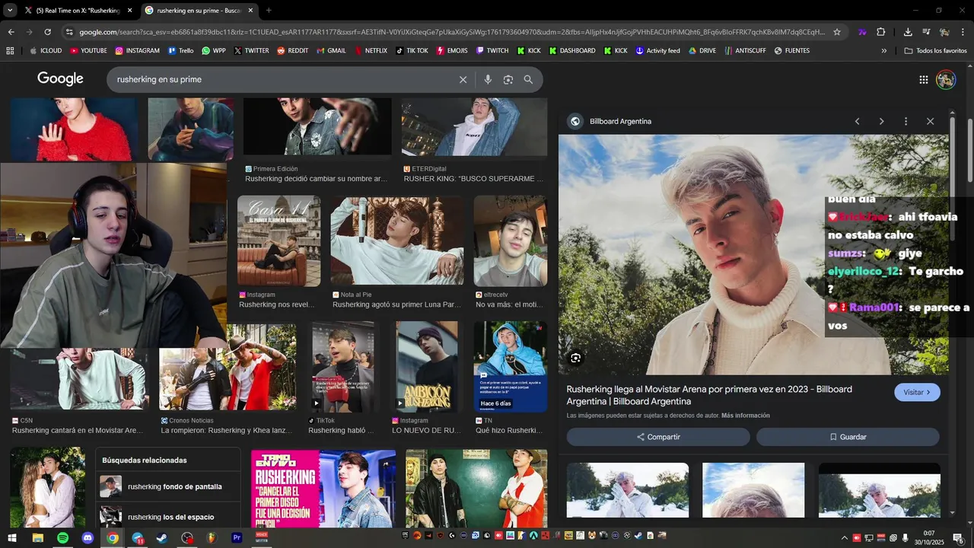
Task: Click the magnifier search submit icon
Action: click(x=528, y=79)
